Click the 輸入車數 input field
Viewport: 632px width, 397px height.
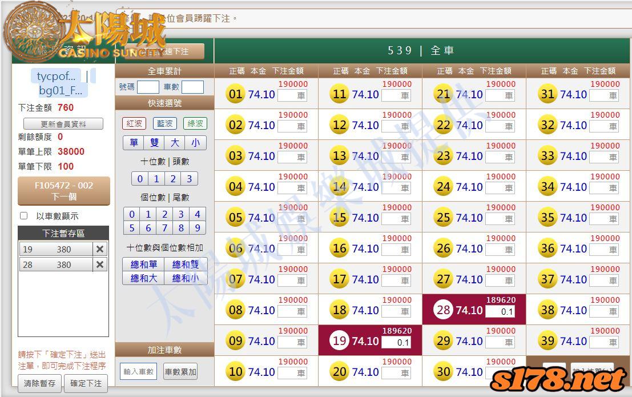[138, 372]
